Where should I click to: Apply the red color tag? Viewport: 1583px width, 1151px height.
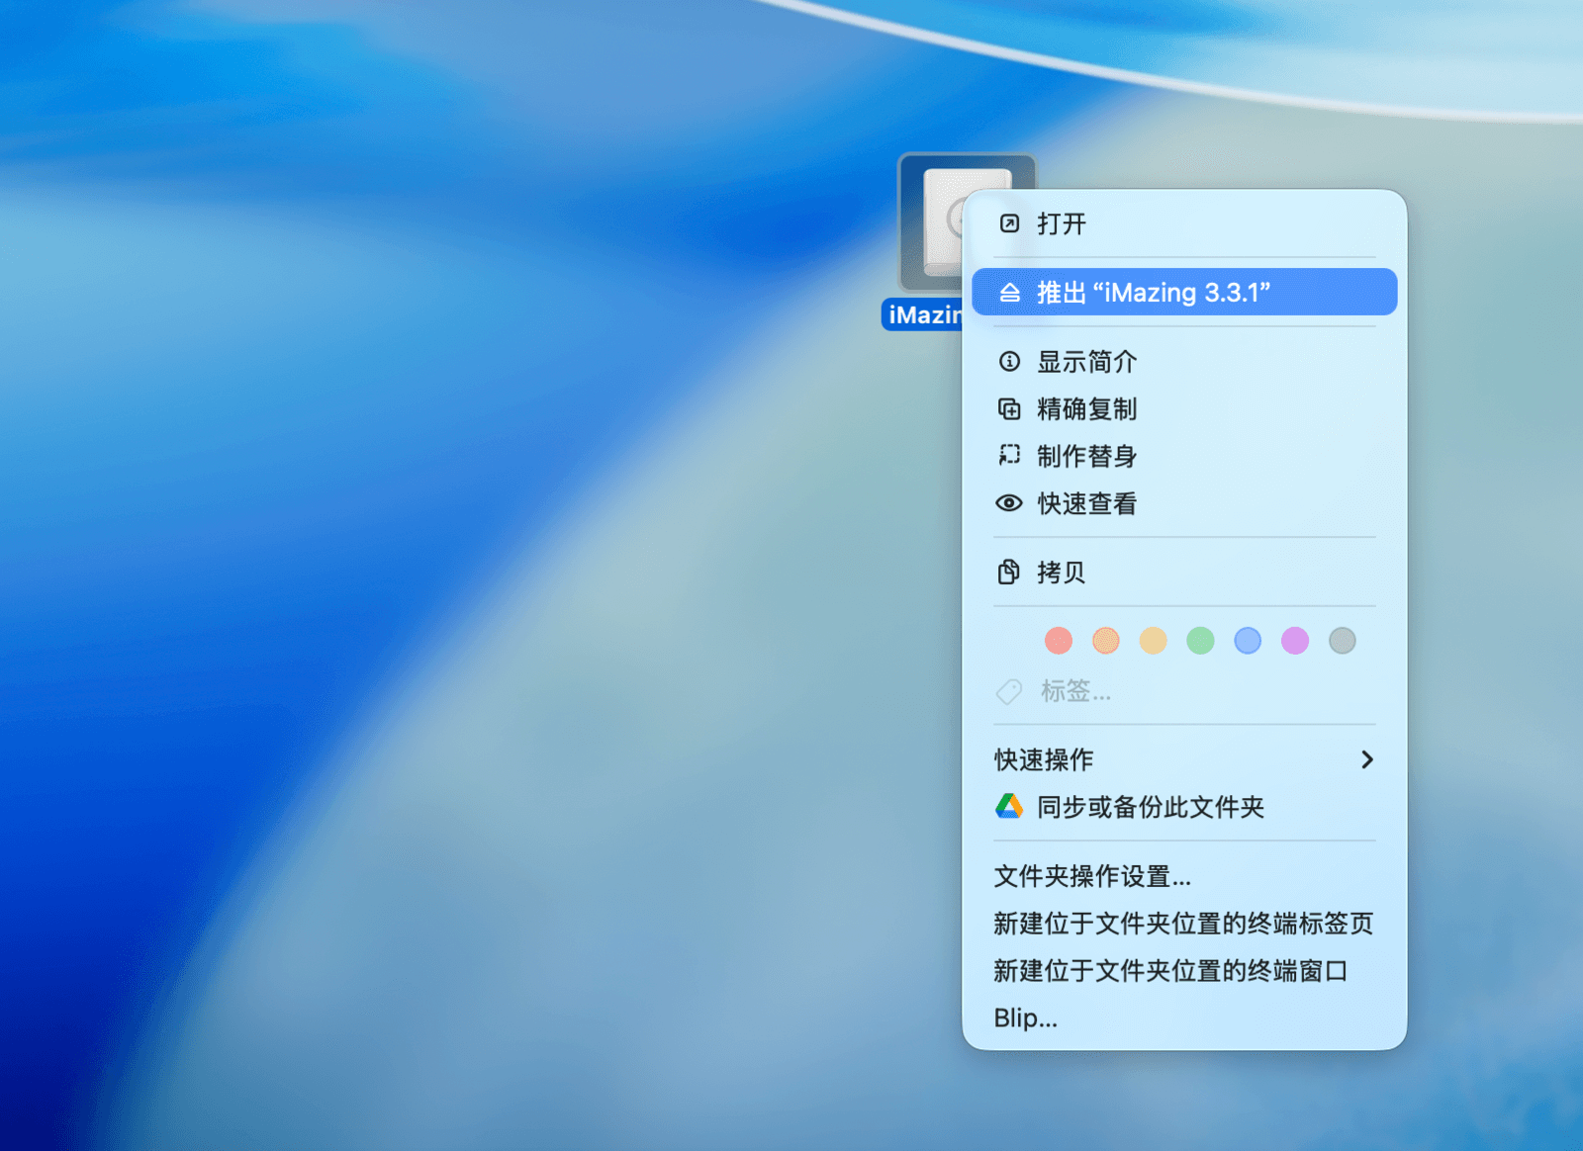pyautogui.click(x=1059, y=641)
